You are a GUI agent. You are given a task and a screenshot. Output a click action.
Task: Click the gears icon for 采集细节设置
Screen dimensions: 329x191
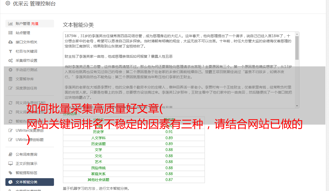(11, 61)
